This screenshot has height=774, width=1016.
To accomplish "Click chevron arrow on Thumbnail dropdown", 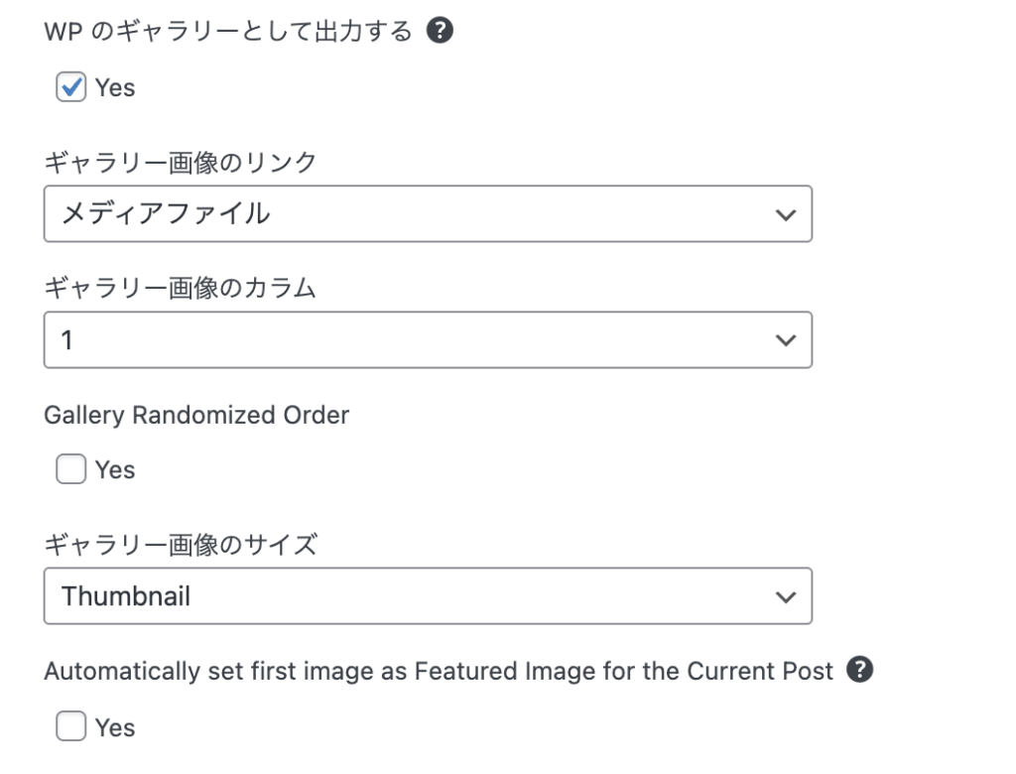I will [x=785, y=596].
